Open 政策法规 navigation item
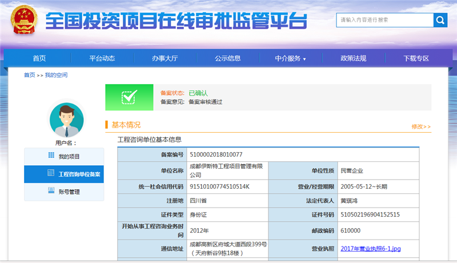Viewport: 457px width, 263px height. coord(353,58)
